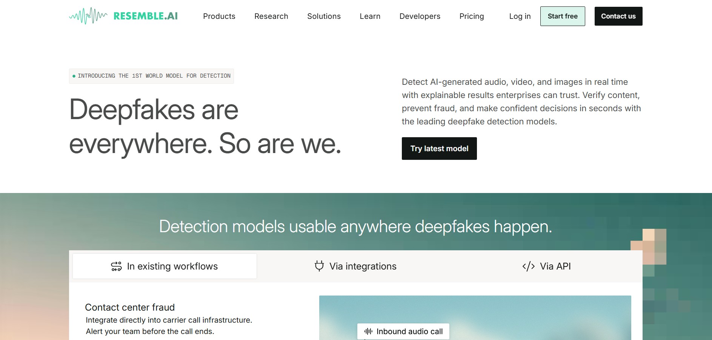Click the plug icon beside 'Via integrations'
712x340 pixels.
click(319, 266)
